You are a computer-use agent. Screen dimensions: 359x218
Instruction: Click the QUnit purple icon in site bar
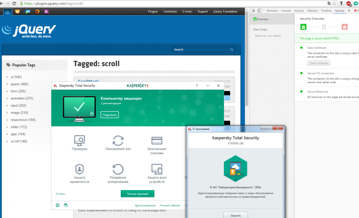46,12
